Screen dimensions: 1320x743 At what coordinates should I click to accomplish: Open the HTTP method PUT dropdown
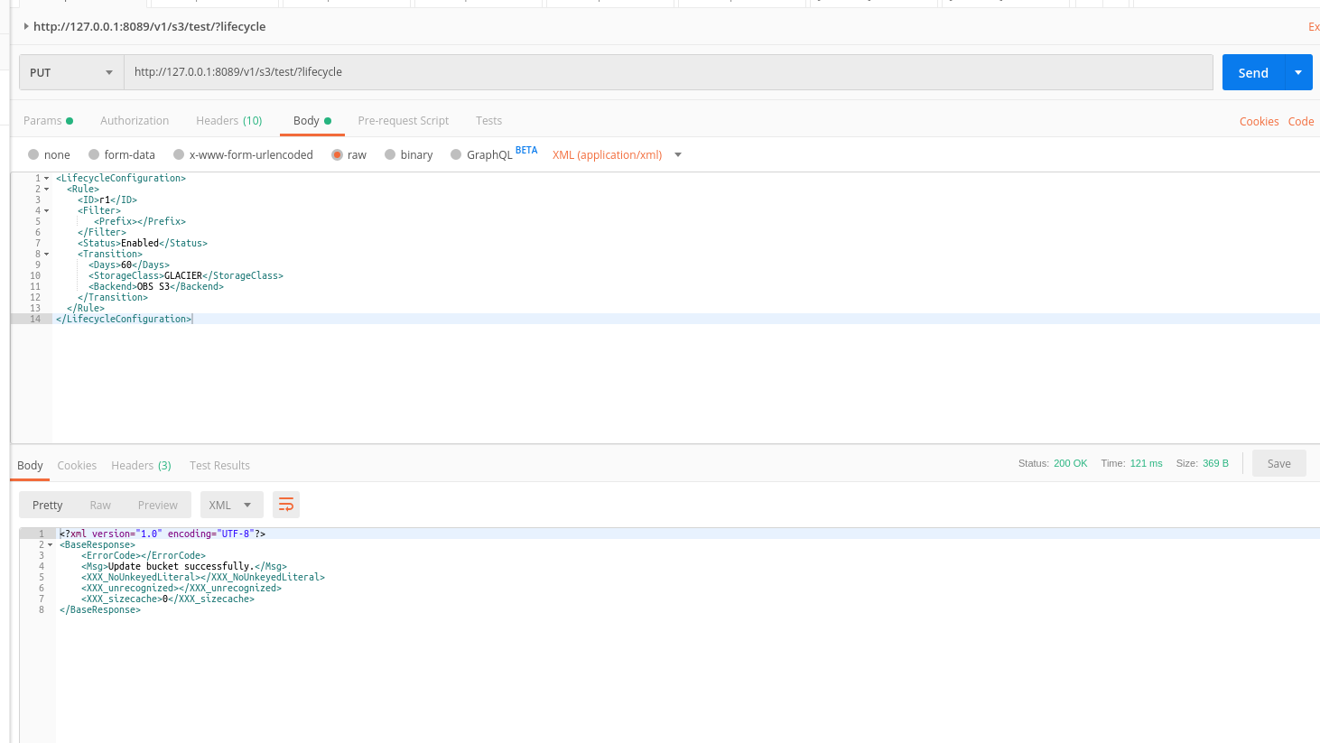click(71, 72)
